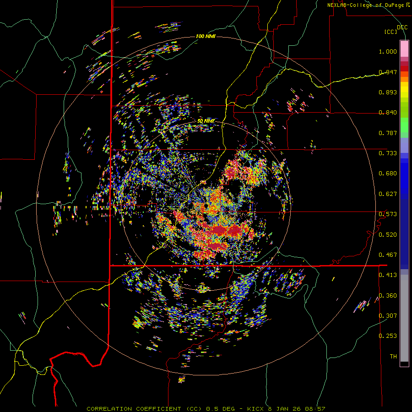Click the 0.627 legend value
The width and height of the screenshot is (412, 412).
[x=388, y=194]
